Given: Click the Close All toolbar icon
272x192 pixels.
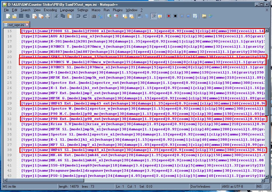Looking at the screenshot, I should (41, 16).
